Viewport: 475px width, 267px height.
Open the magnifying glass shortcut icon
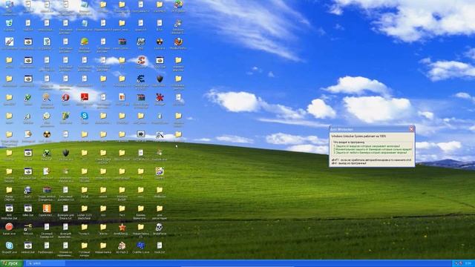click(47, 97)
